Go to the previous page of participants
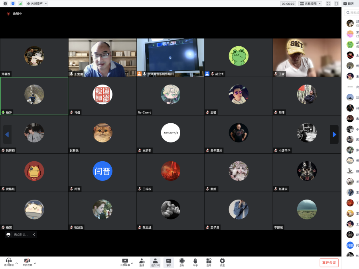Screen dimensions: 359x269 click(7, 134)
